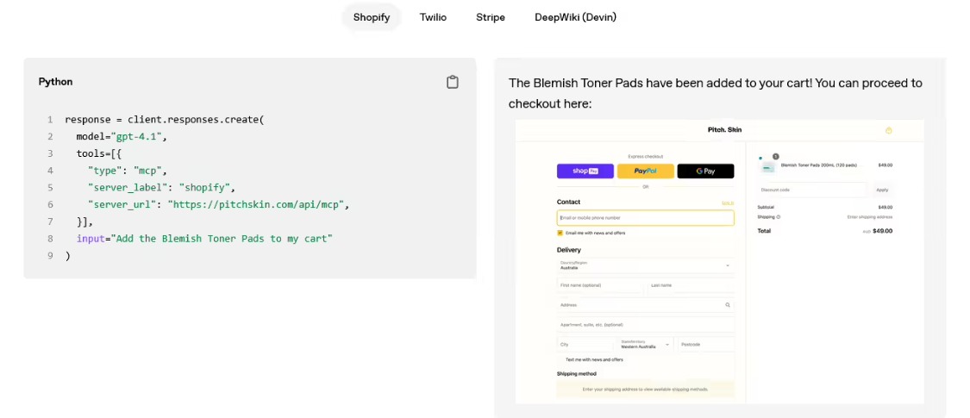Open the State/territory dropdown showing Western Australia
The width and height of the screenshot is (970, 418).
pyautogui.click(x=645, y=344)
